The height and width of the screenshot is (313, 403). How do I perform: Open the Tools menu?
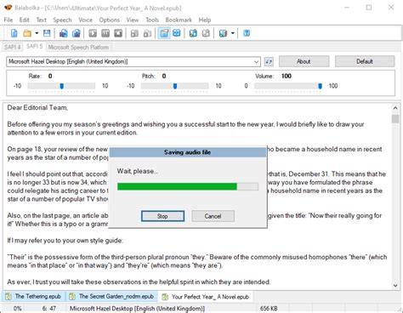(152, 20)
